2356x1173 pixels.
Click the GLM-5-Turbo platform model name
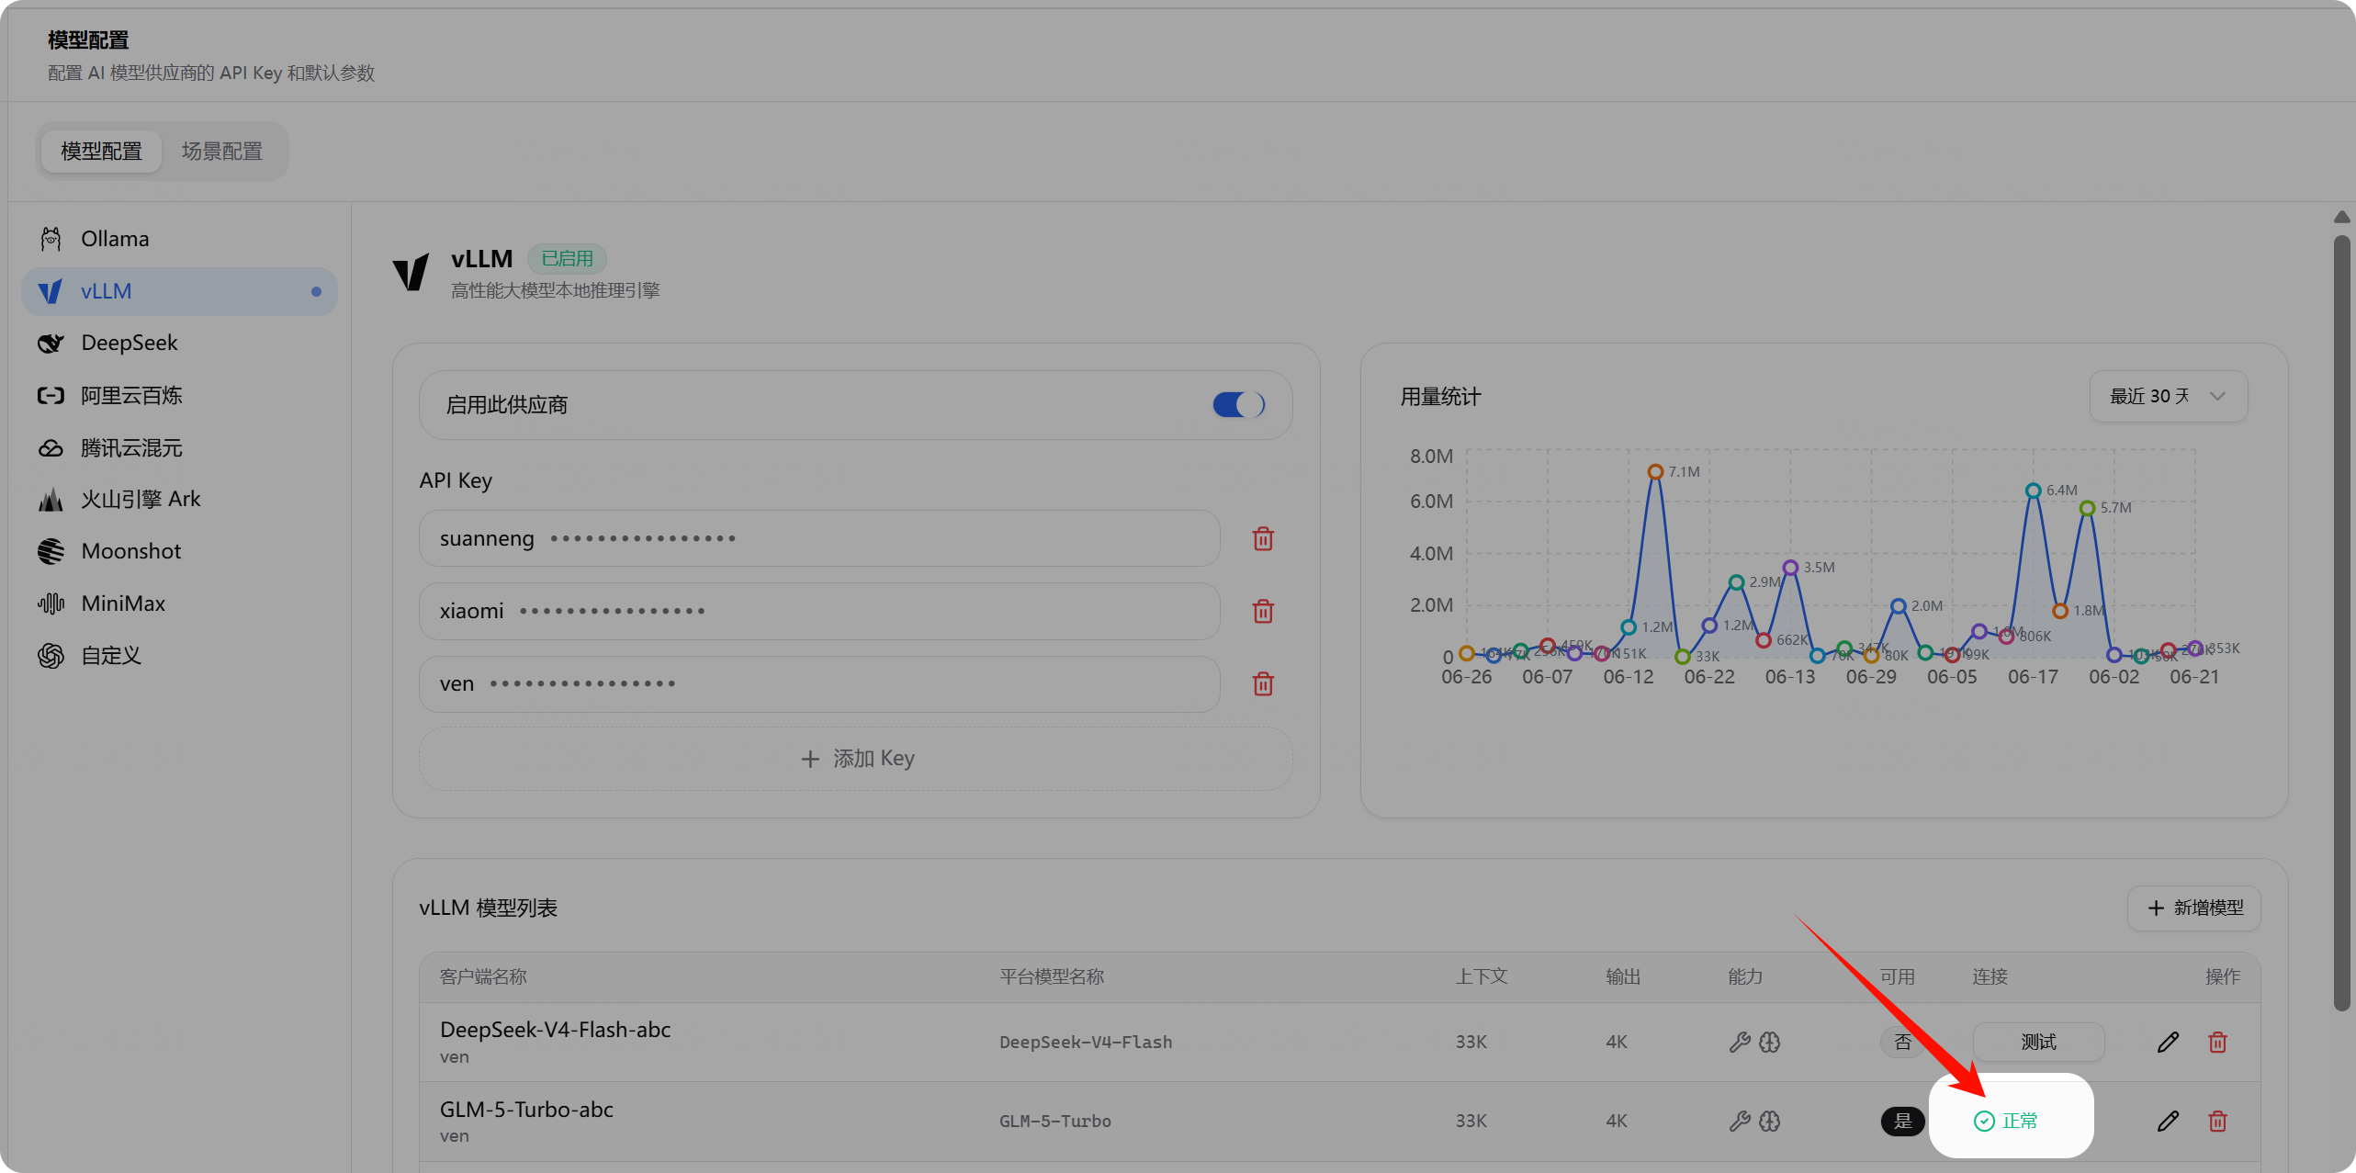click(1055, 1121)
